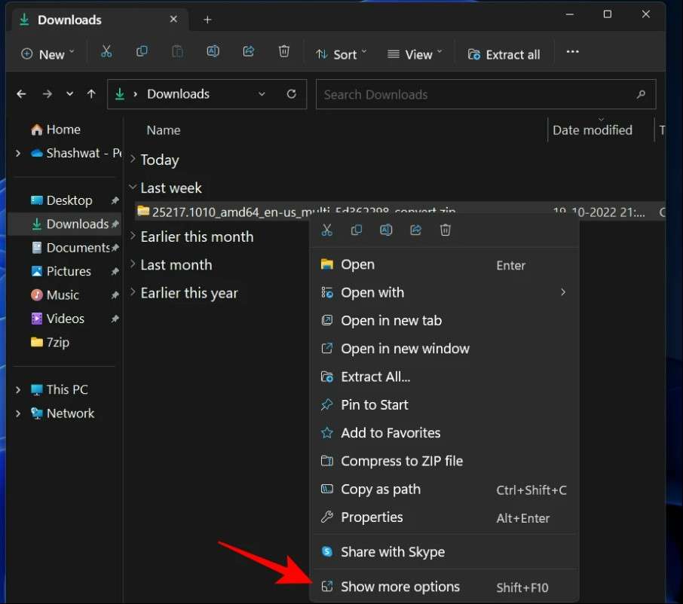
Task: Open Home in the sidebar
Action: coord(55,130)
